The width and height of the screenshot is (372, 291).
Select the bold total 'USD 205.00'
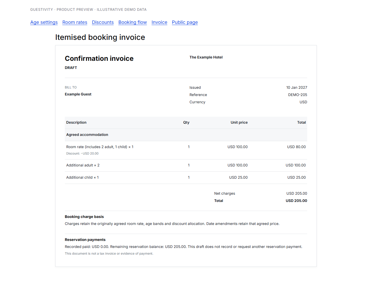[x=296, y=201]
